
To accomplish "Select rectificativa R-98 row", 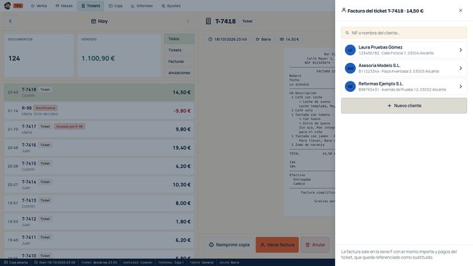I will tap(99, 111).
